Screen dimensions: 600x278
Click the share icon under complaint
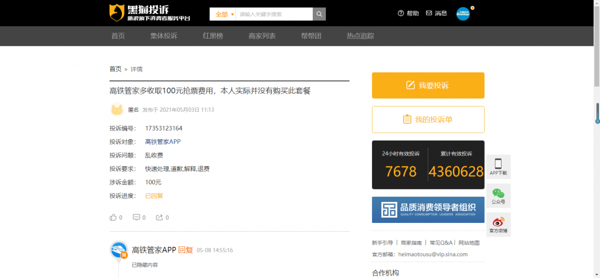(159, 217)
